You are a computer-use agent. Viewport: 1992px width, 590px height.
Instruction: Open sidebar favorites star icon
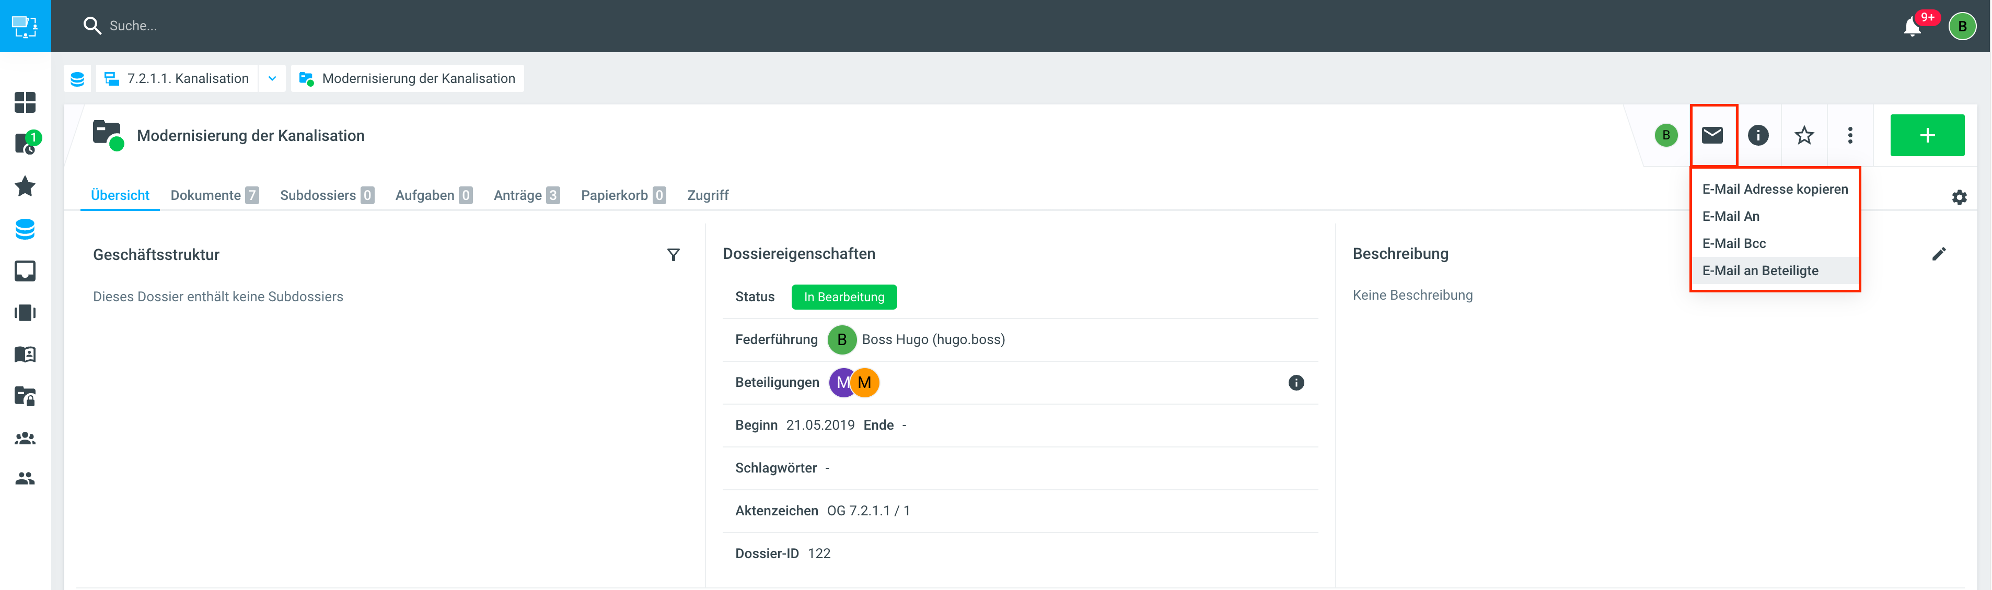(x=25, y=186)
